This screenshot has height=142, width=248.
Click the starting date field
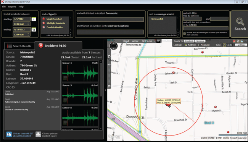(22, 19)
